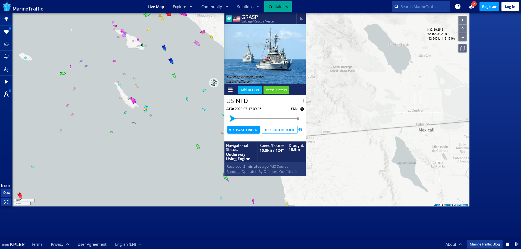Viewport: 521px width, 249px height.
Task: Toggle the wind weather layer icon
Action: [6, 57]
